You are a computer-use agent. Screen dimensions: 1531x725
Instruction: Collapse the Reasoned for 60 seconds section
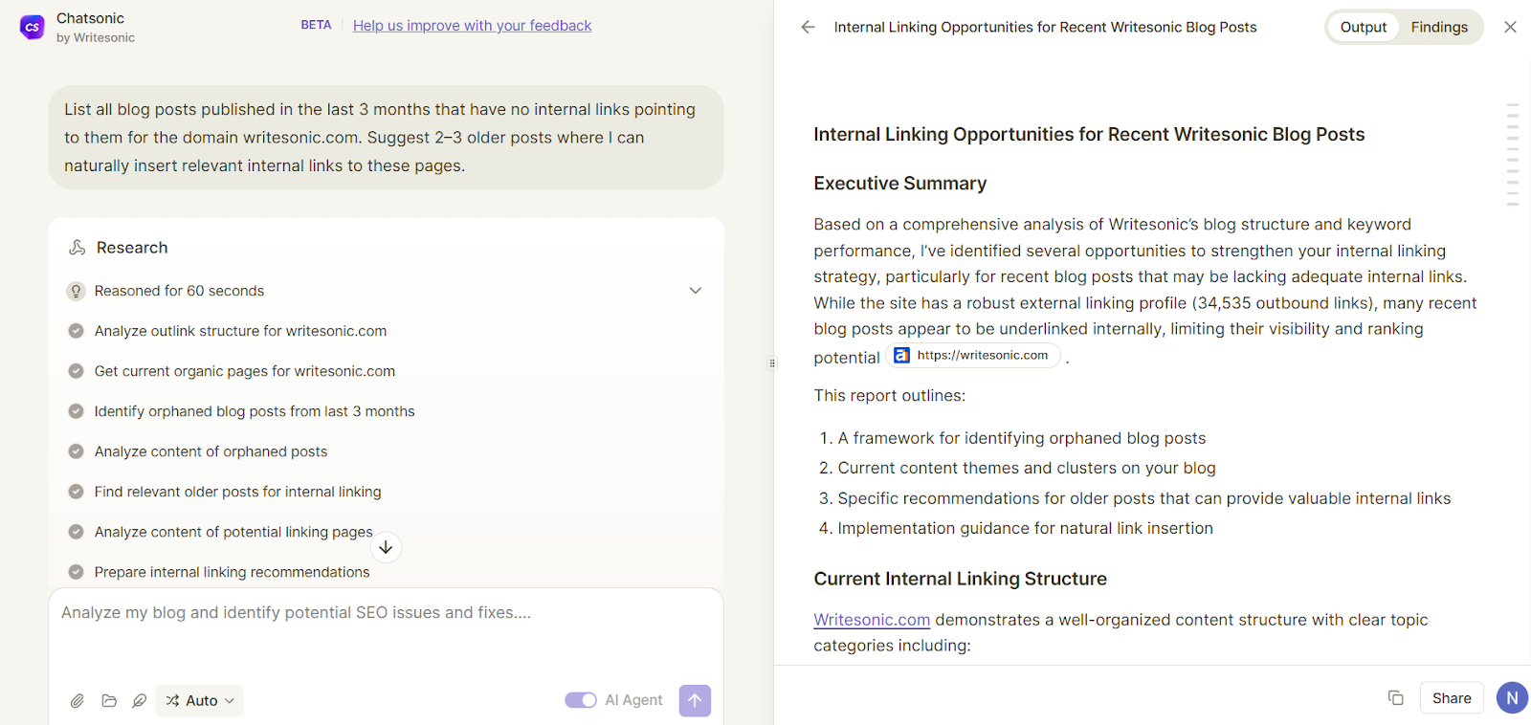point(696,291)
